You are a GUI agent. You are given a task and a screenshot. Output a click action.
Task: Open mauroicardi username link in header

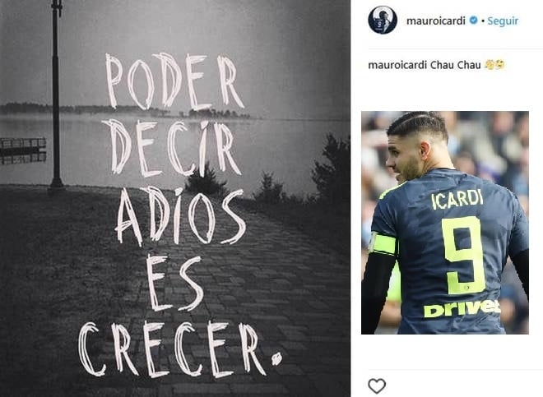tap(436, 21)
